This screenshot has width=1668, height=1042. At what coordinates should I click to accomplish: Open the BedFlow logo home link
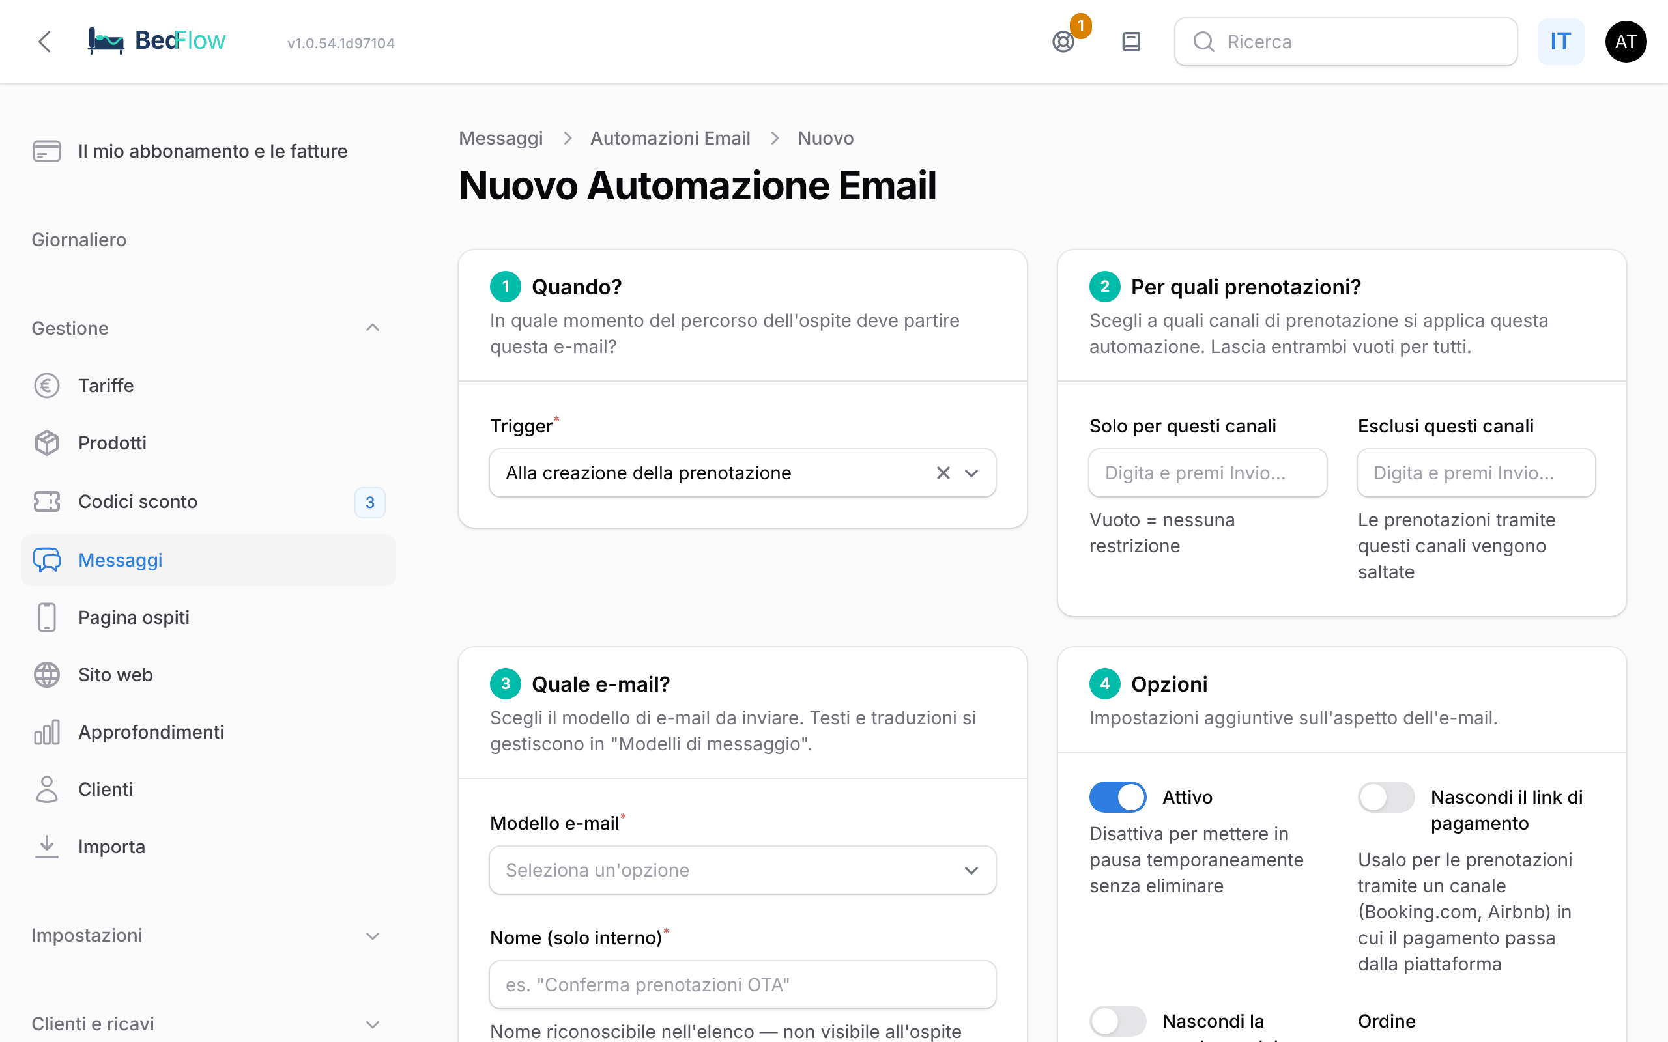pos(156,41)
